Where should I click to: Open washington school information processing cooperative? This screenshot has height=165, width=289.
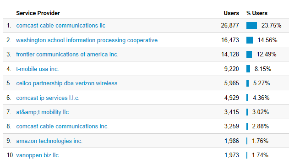87,40
